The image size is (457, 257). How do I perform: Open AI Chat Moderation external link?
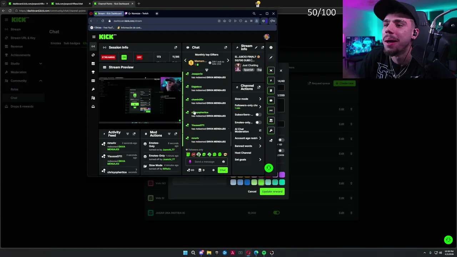[x=260, y=130]
